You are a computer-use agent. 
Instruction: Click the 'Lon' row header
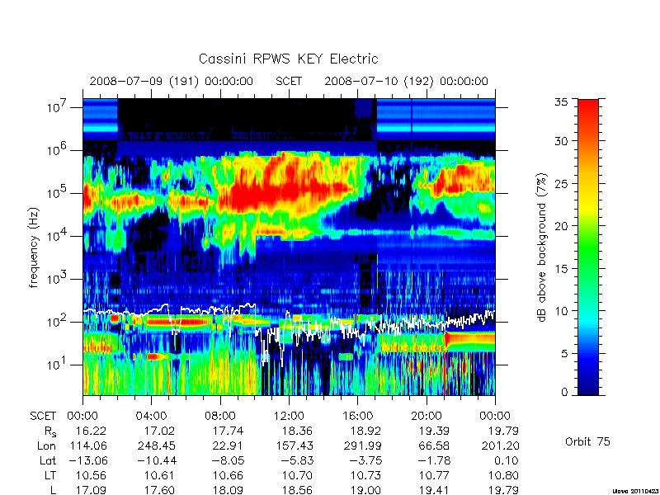pyautogui.click(x=46, y=445)
